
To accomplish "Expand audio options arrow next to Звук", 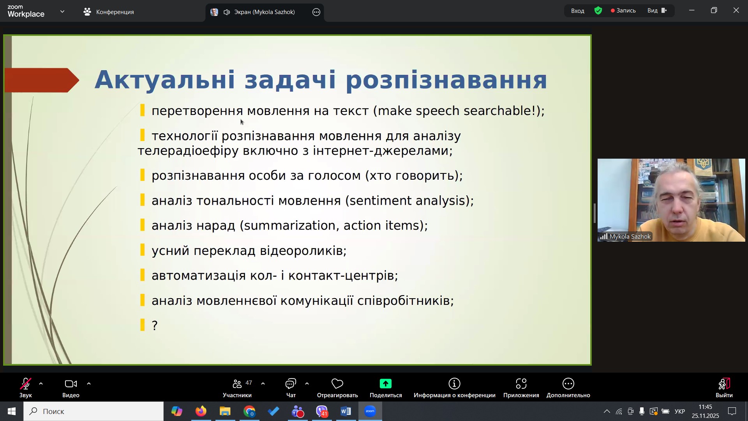I will 41,384.
